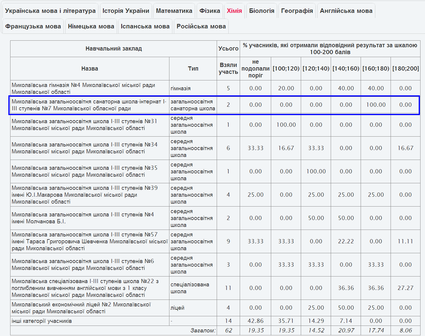Click the 11.11 value in school №57 row
Viewport: 425px width, 336px height.
click(406, 241)
